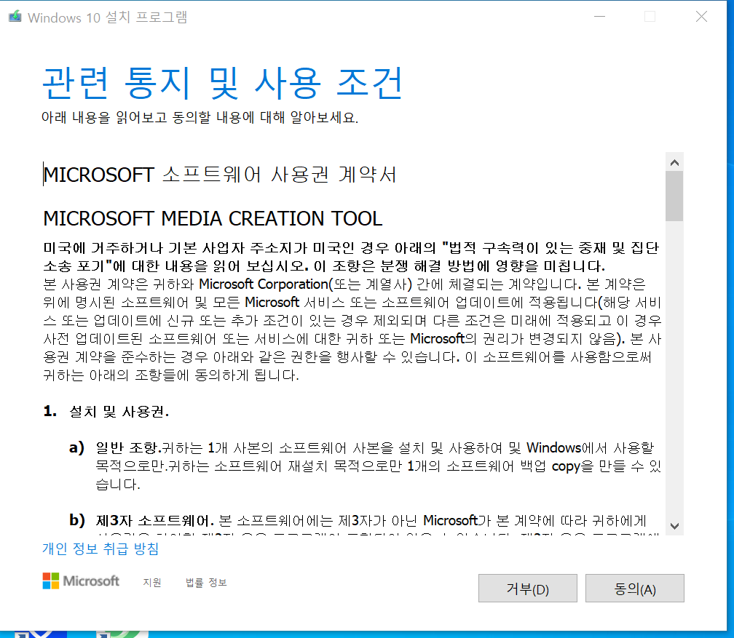Click the 거부(D) decline button

[527, 589]
